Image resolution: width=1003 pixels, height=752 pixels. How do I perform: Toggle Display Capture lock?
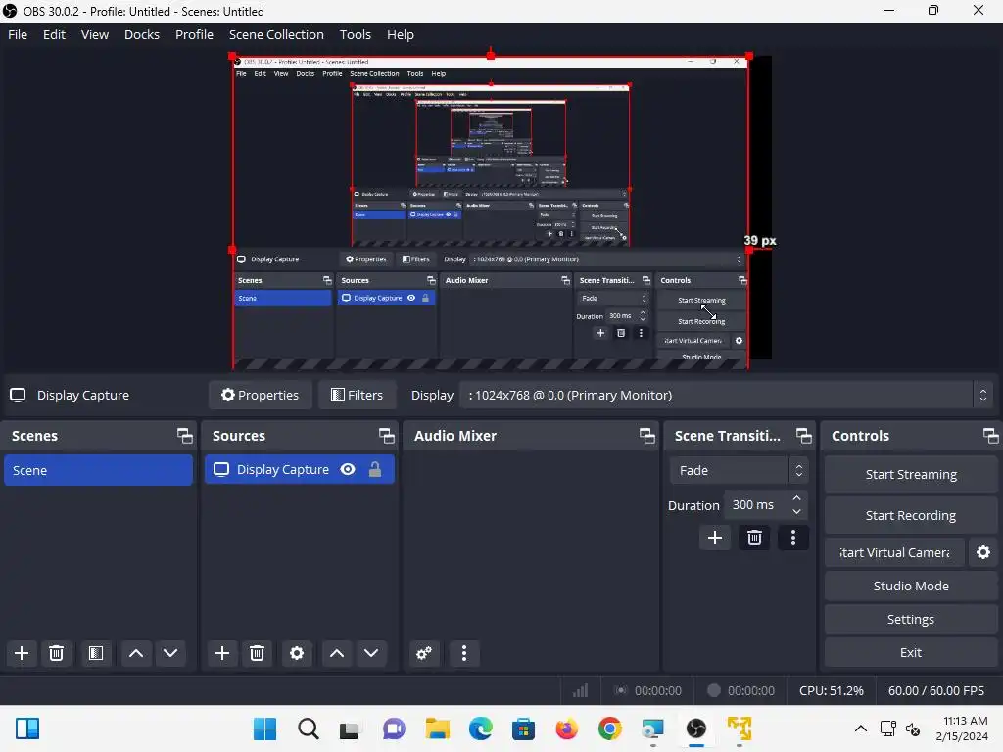375,469
